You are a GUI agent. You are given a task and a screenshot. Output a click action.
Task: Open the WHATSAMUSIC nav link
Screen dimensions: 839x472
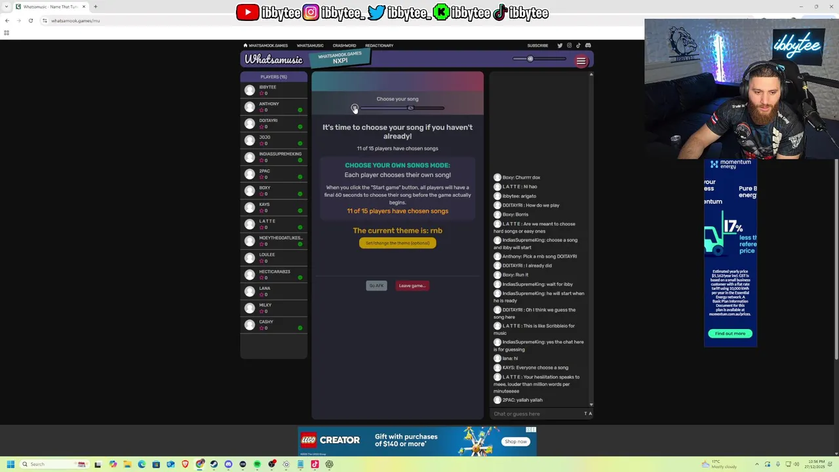coord(310,45)
